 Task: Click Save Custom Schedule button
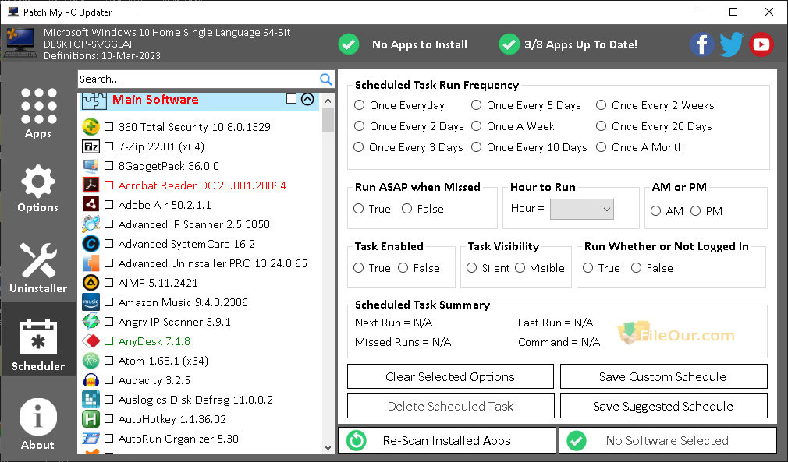click(663, 377)
